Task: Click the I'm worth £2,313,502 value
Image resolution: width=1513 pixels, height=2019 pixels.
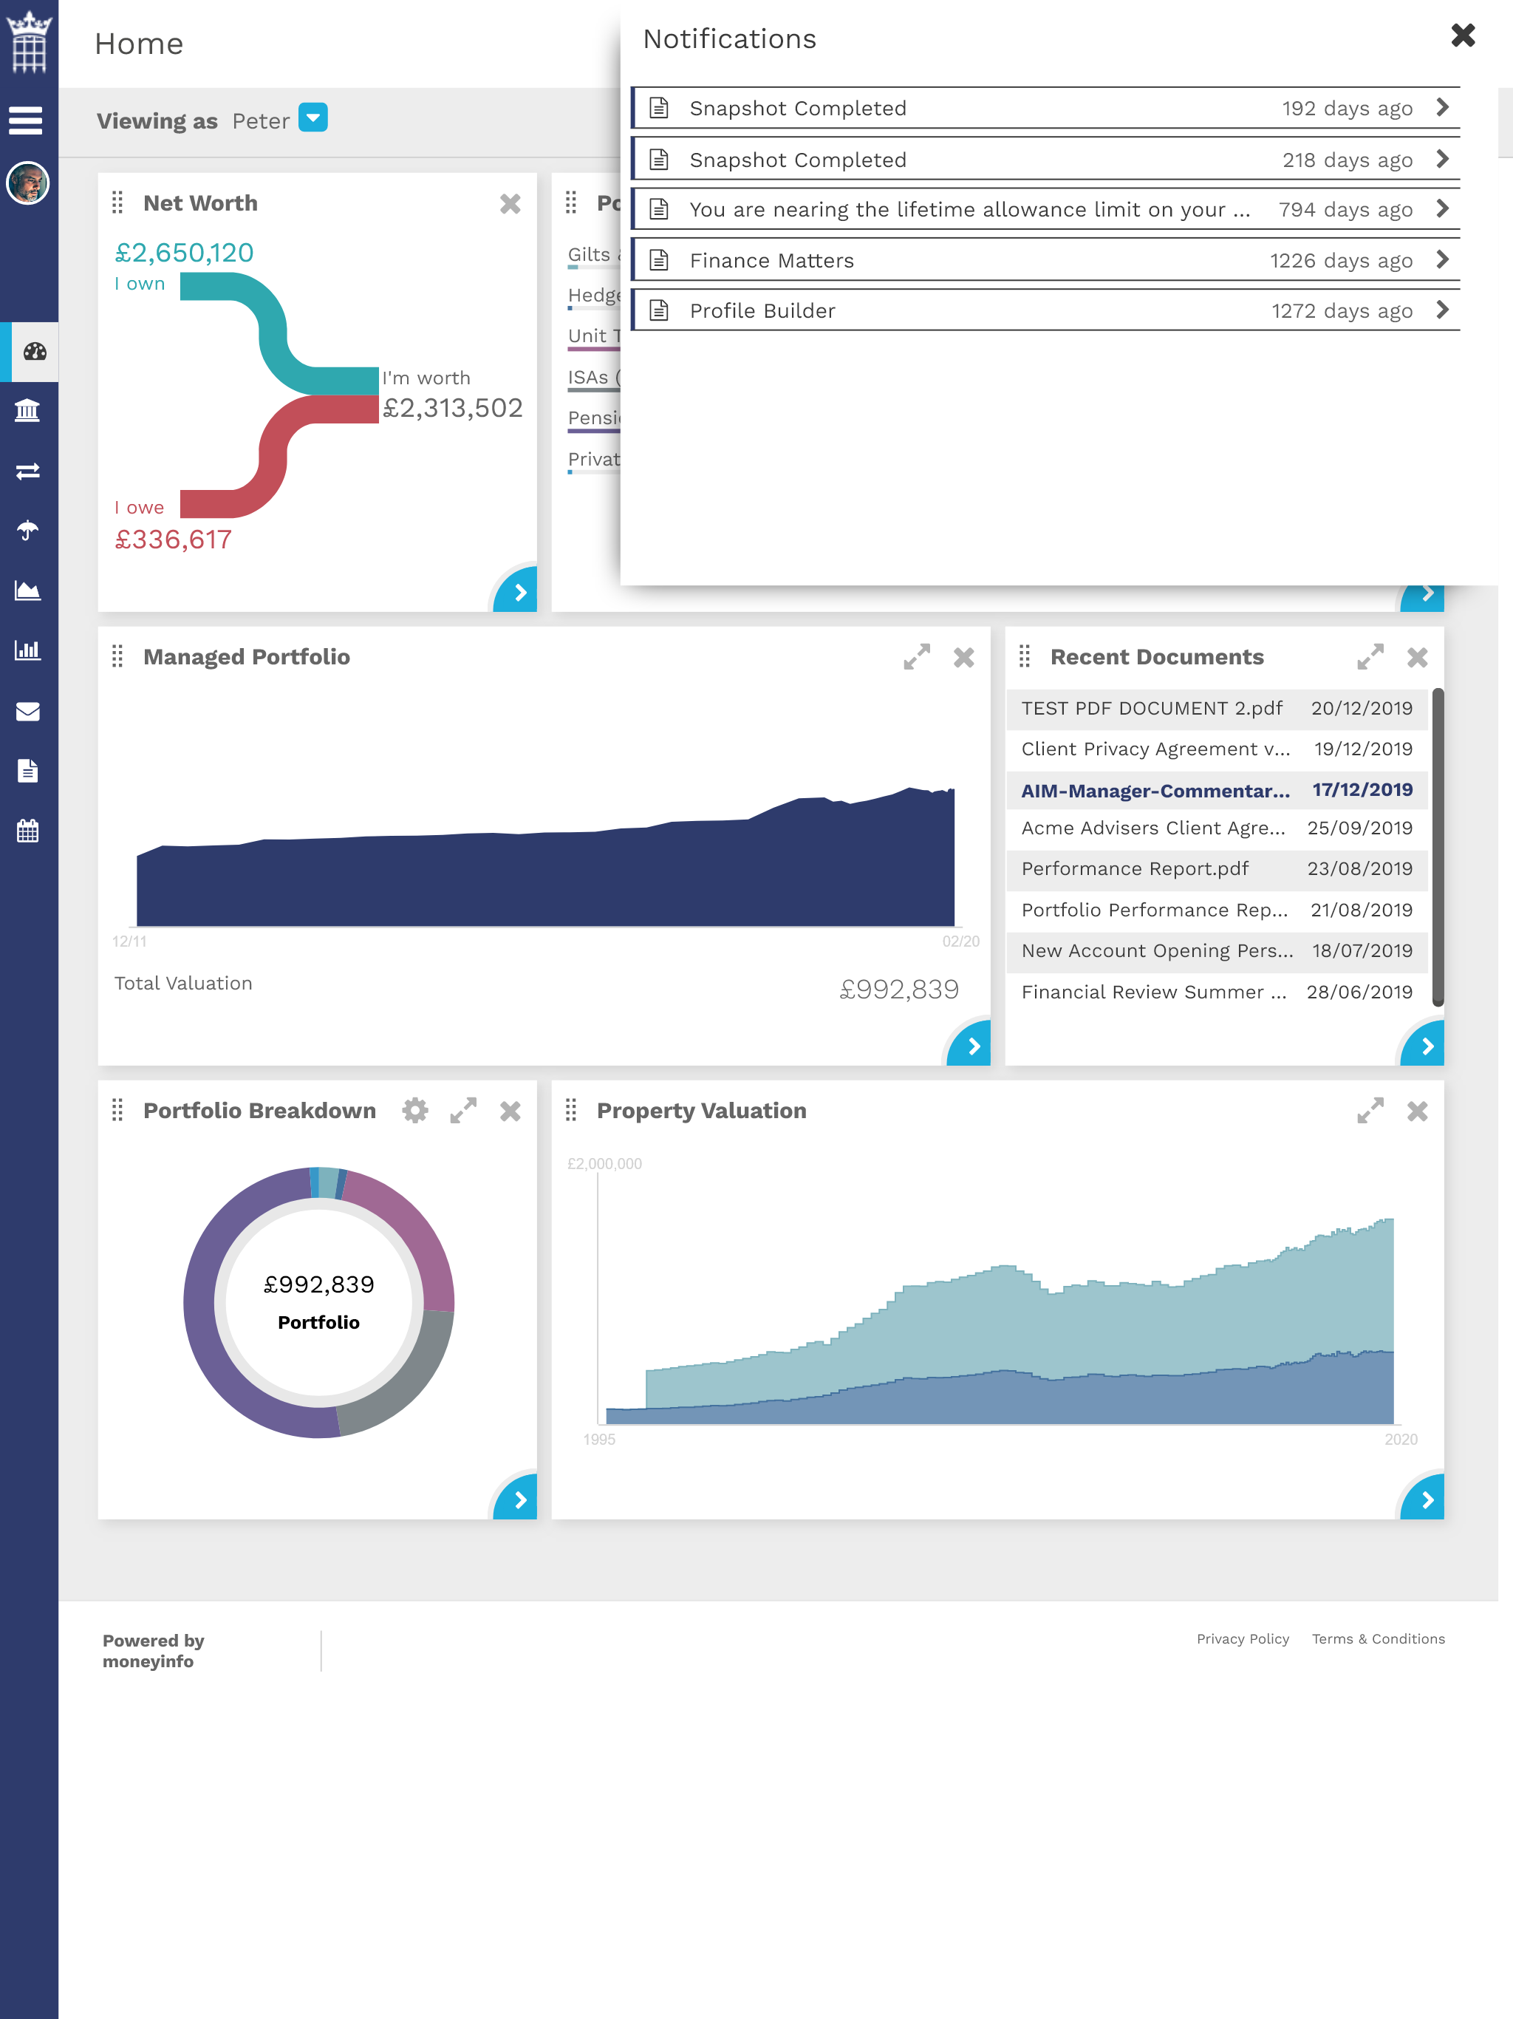Action: tap(453, 408)
